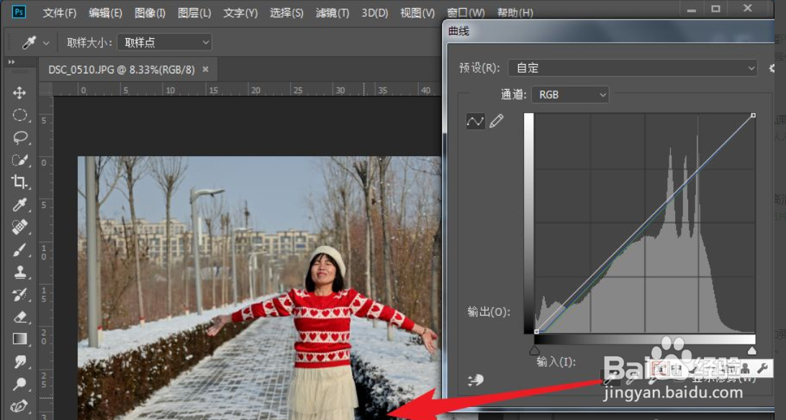786x420 pixels.
Task: Open the 图像(I) menu
Action: 150,12
